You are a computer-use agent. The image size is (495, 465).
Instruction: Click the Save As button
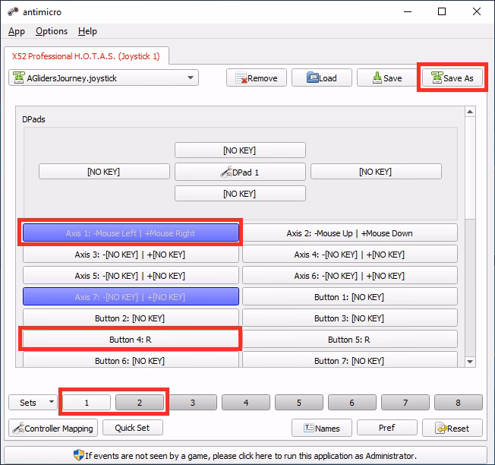452,77
